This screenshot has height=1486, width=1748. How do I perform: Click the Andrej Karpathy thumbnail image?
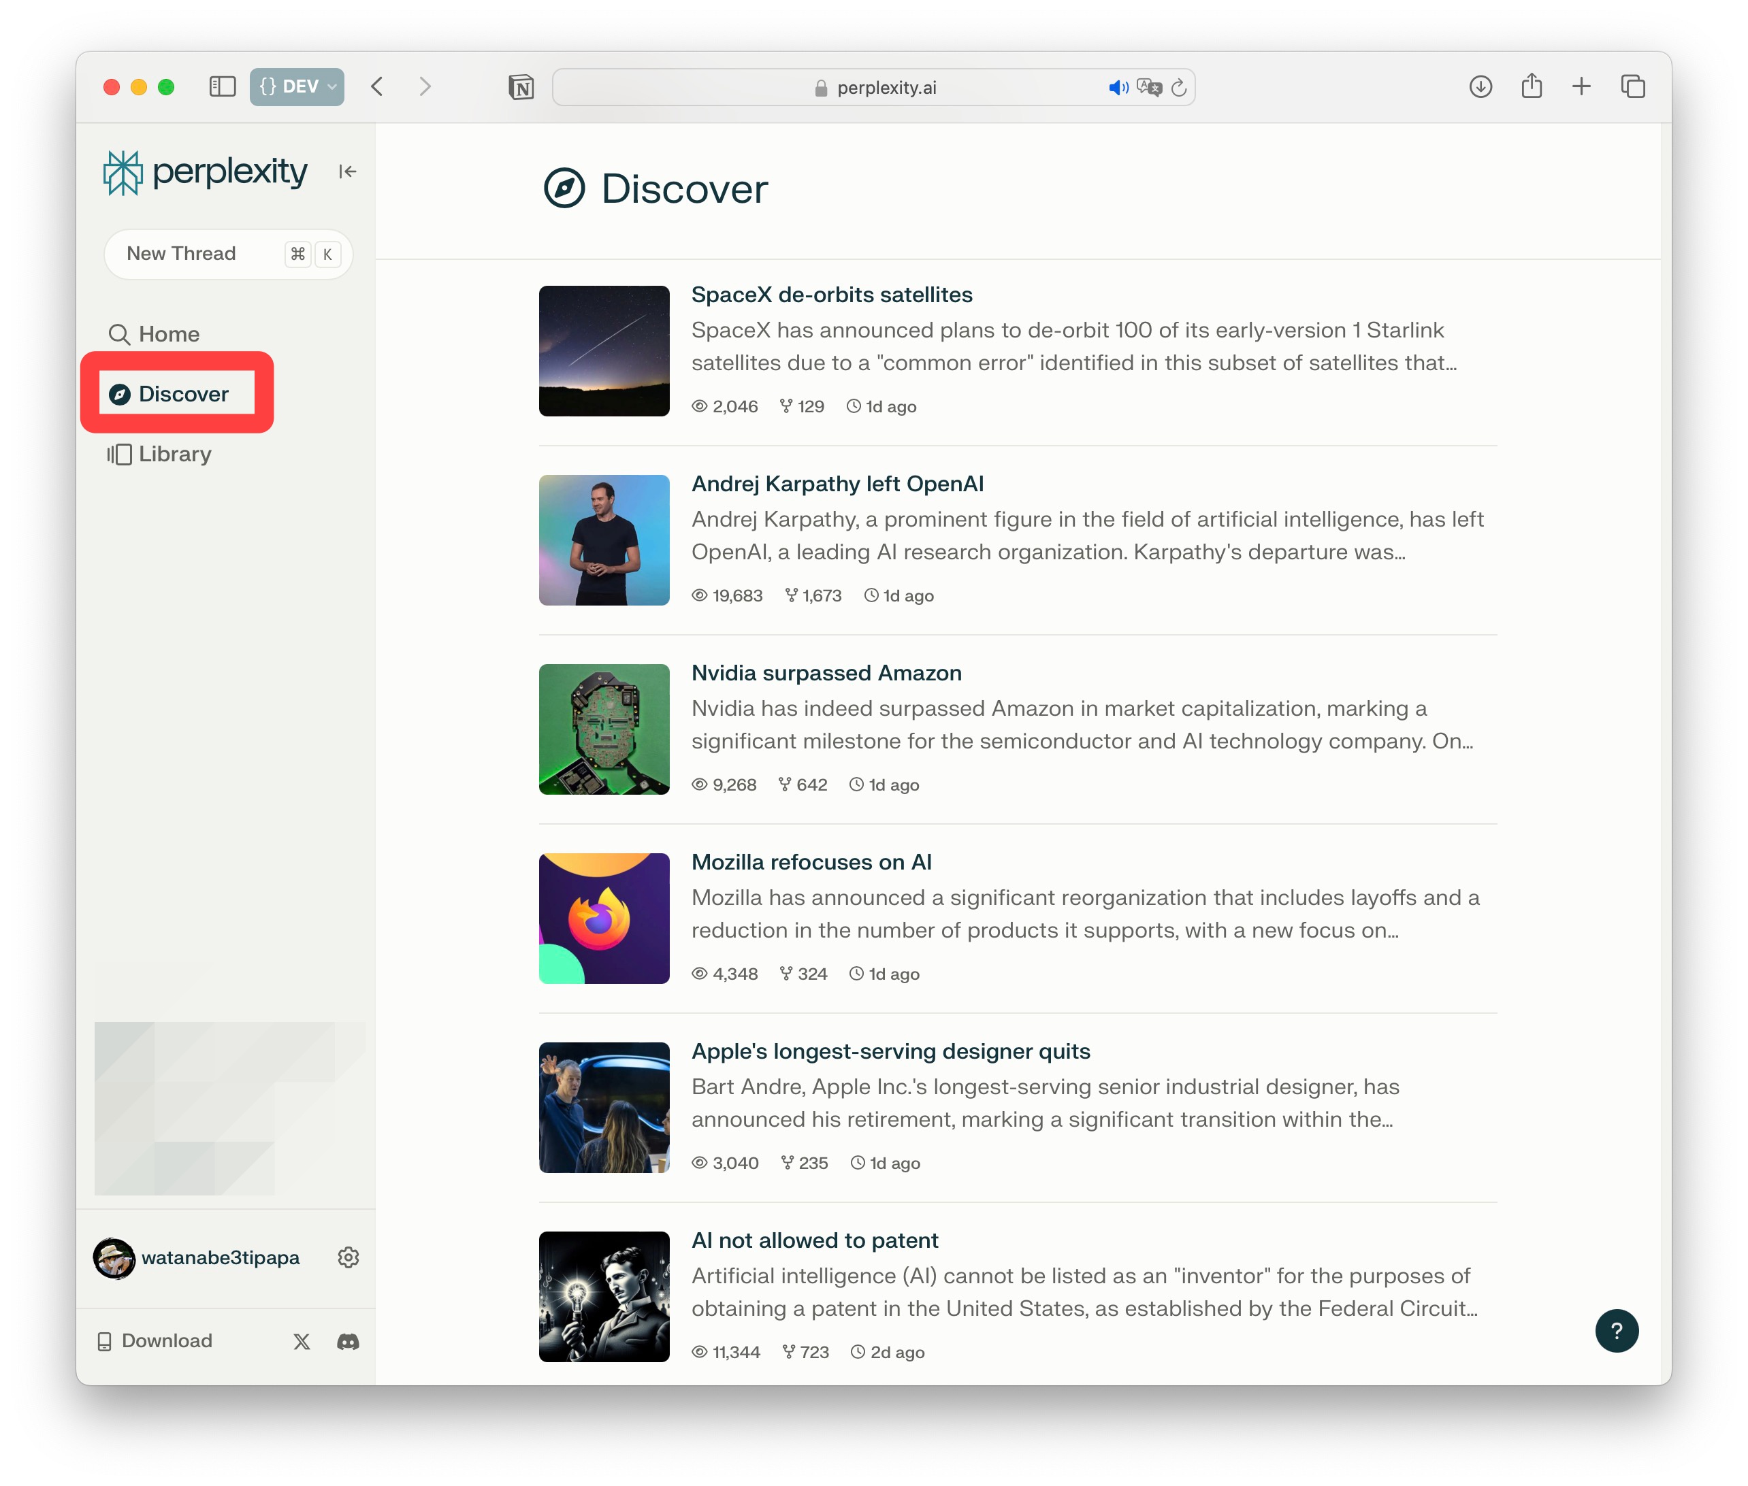coord(604,540)
